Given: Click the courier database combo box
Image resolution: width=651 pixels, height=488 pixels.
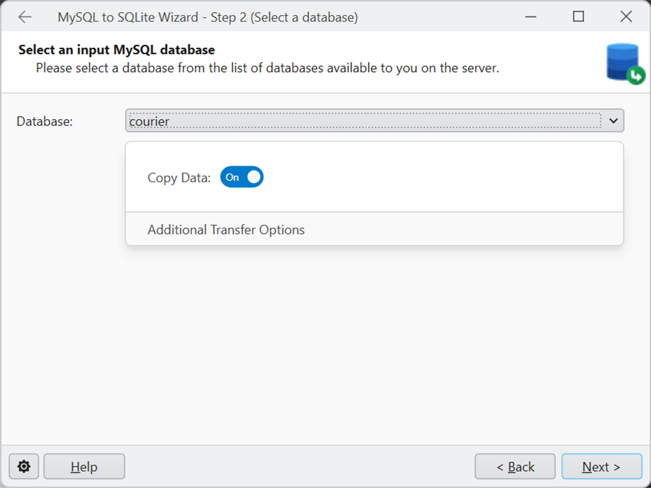Looking at the screenshot, I should point(364,121).
